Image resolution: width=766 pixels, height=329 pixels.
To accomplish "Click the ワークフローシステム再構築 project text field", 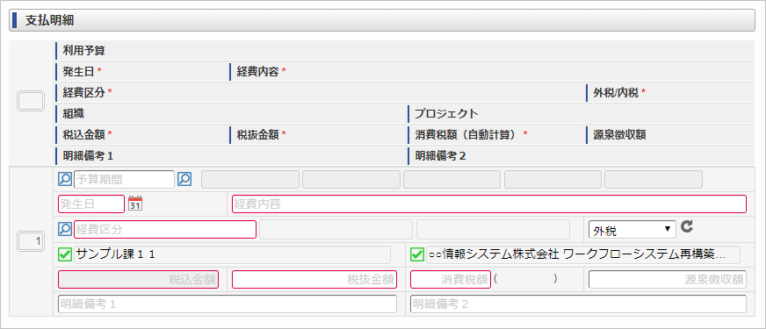I will [x=583, y=254].
